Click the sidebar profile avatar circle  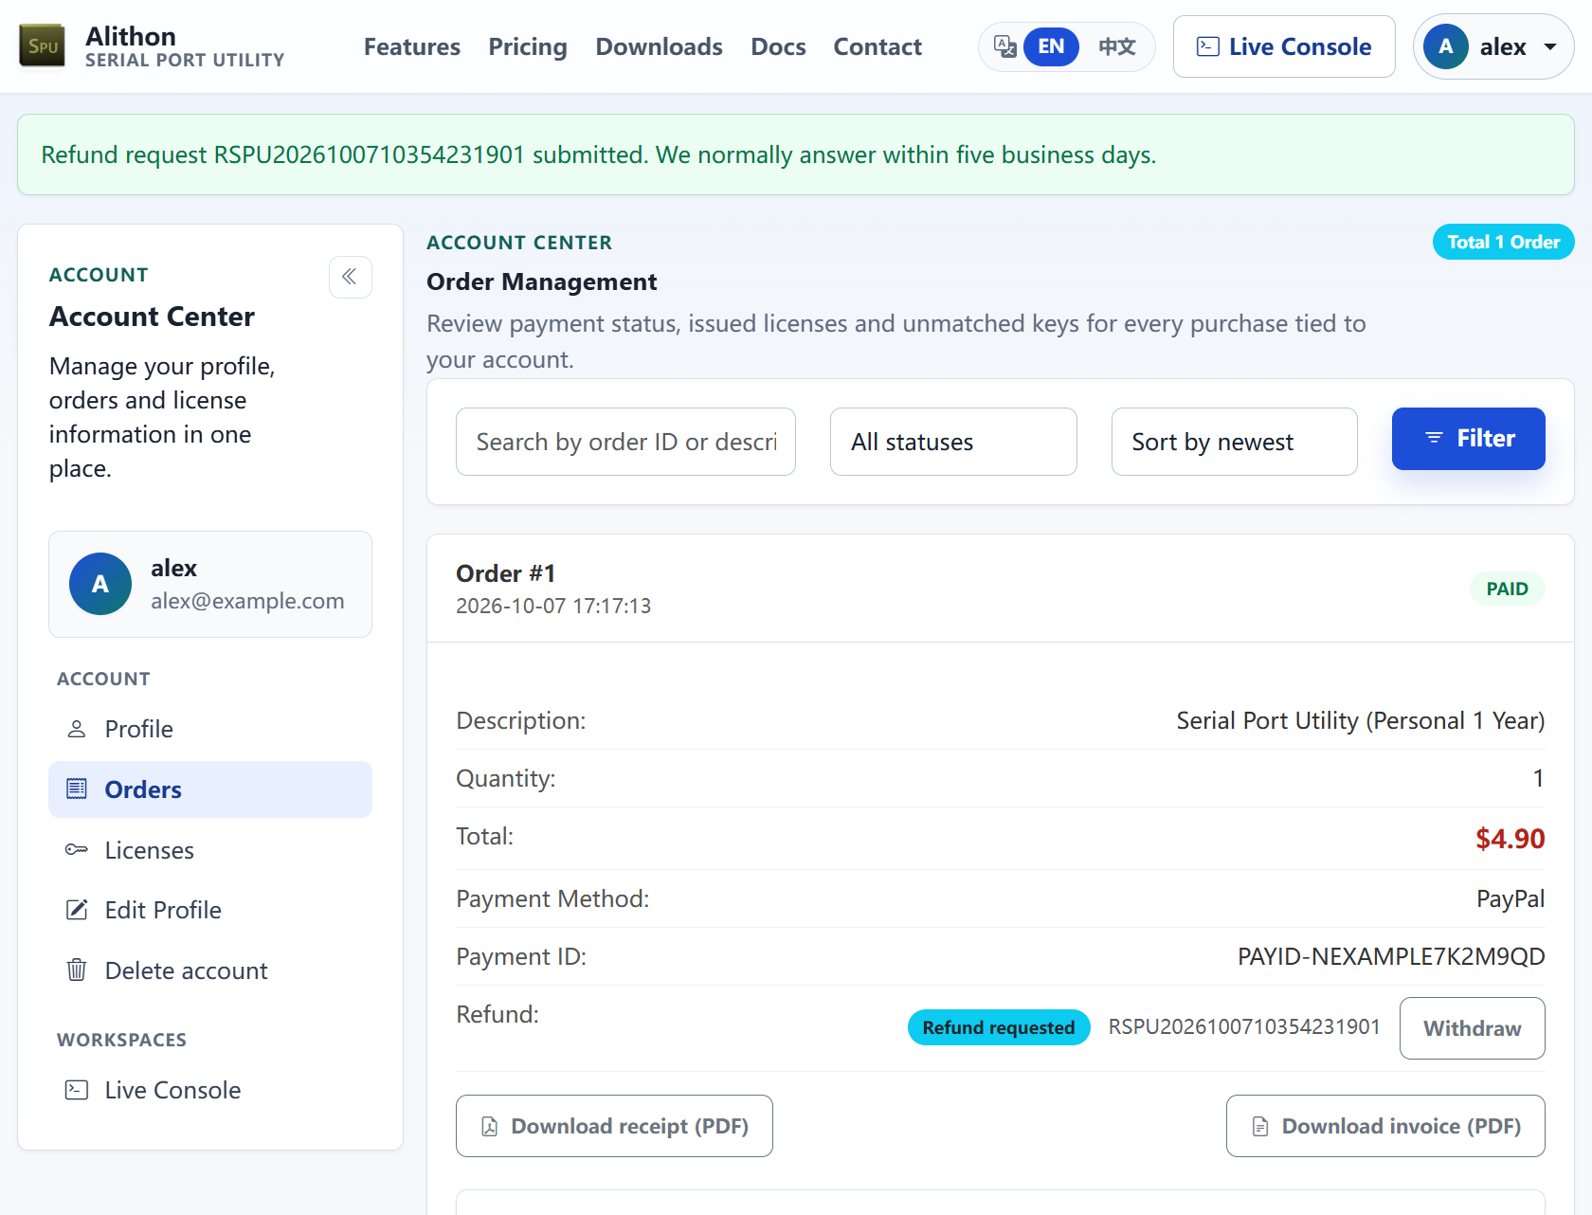tap(100, 584)
